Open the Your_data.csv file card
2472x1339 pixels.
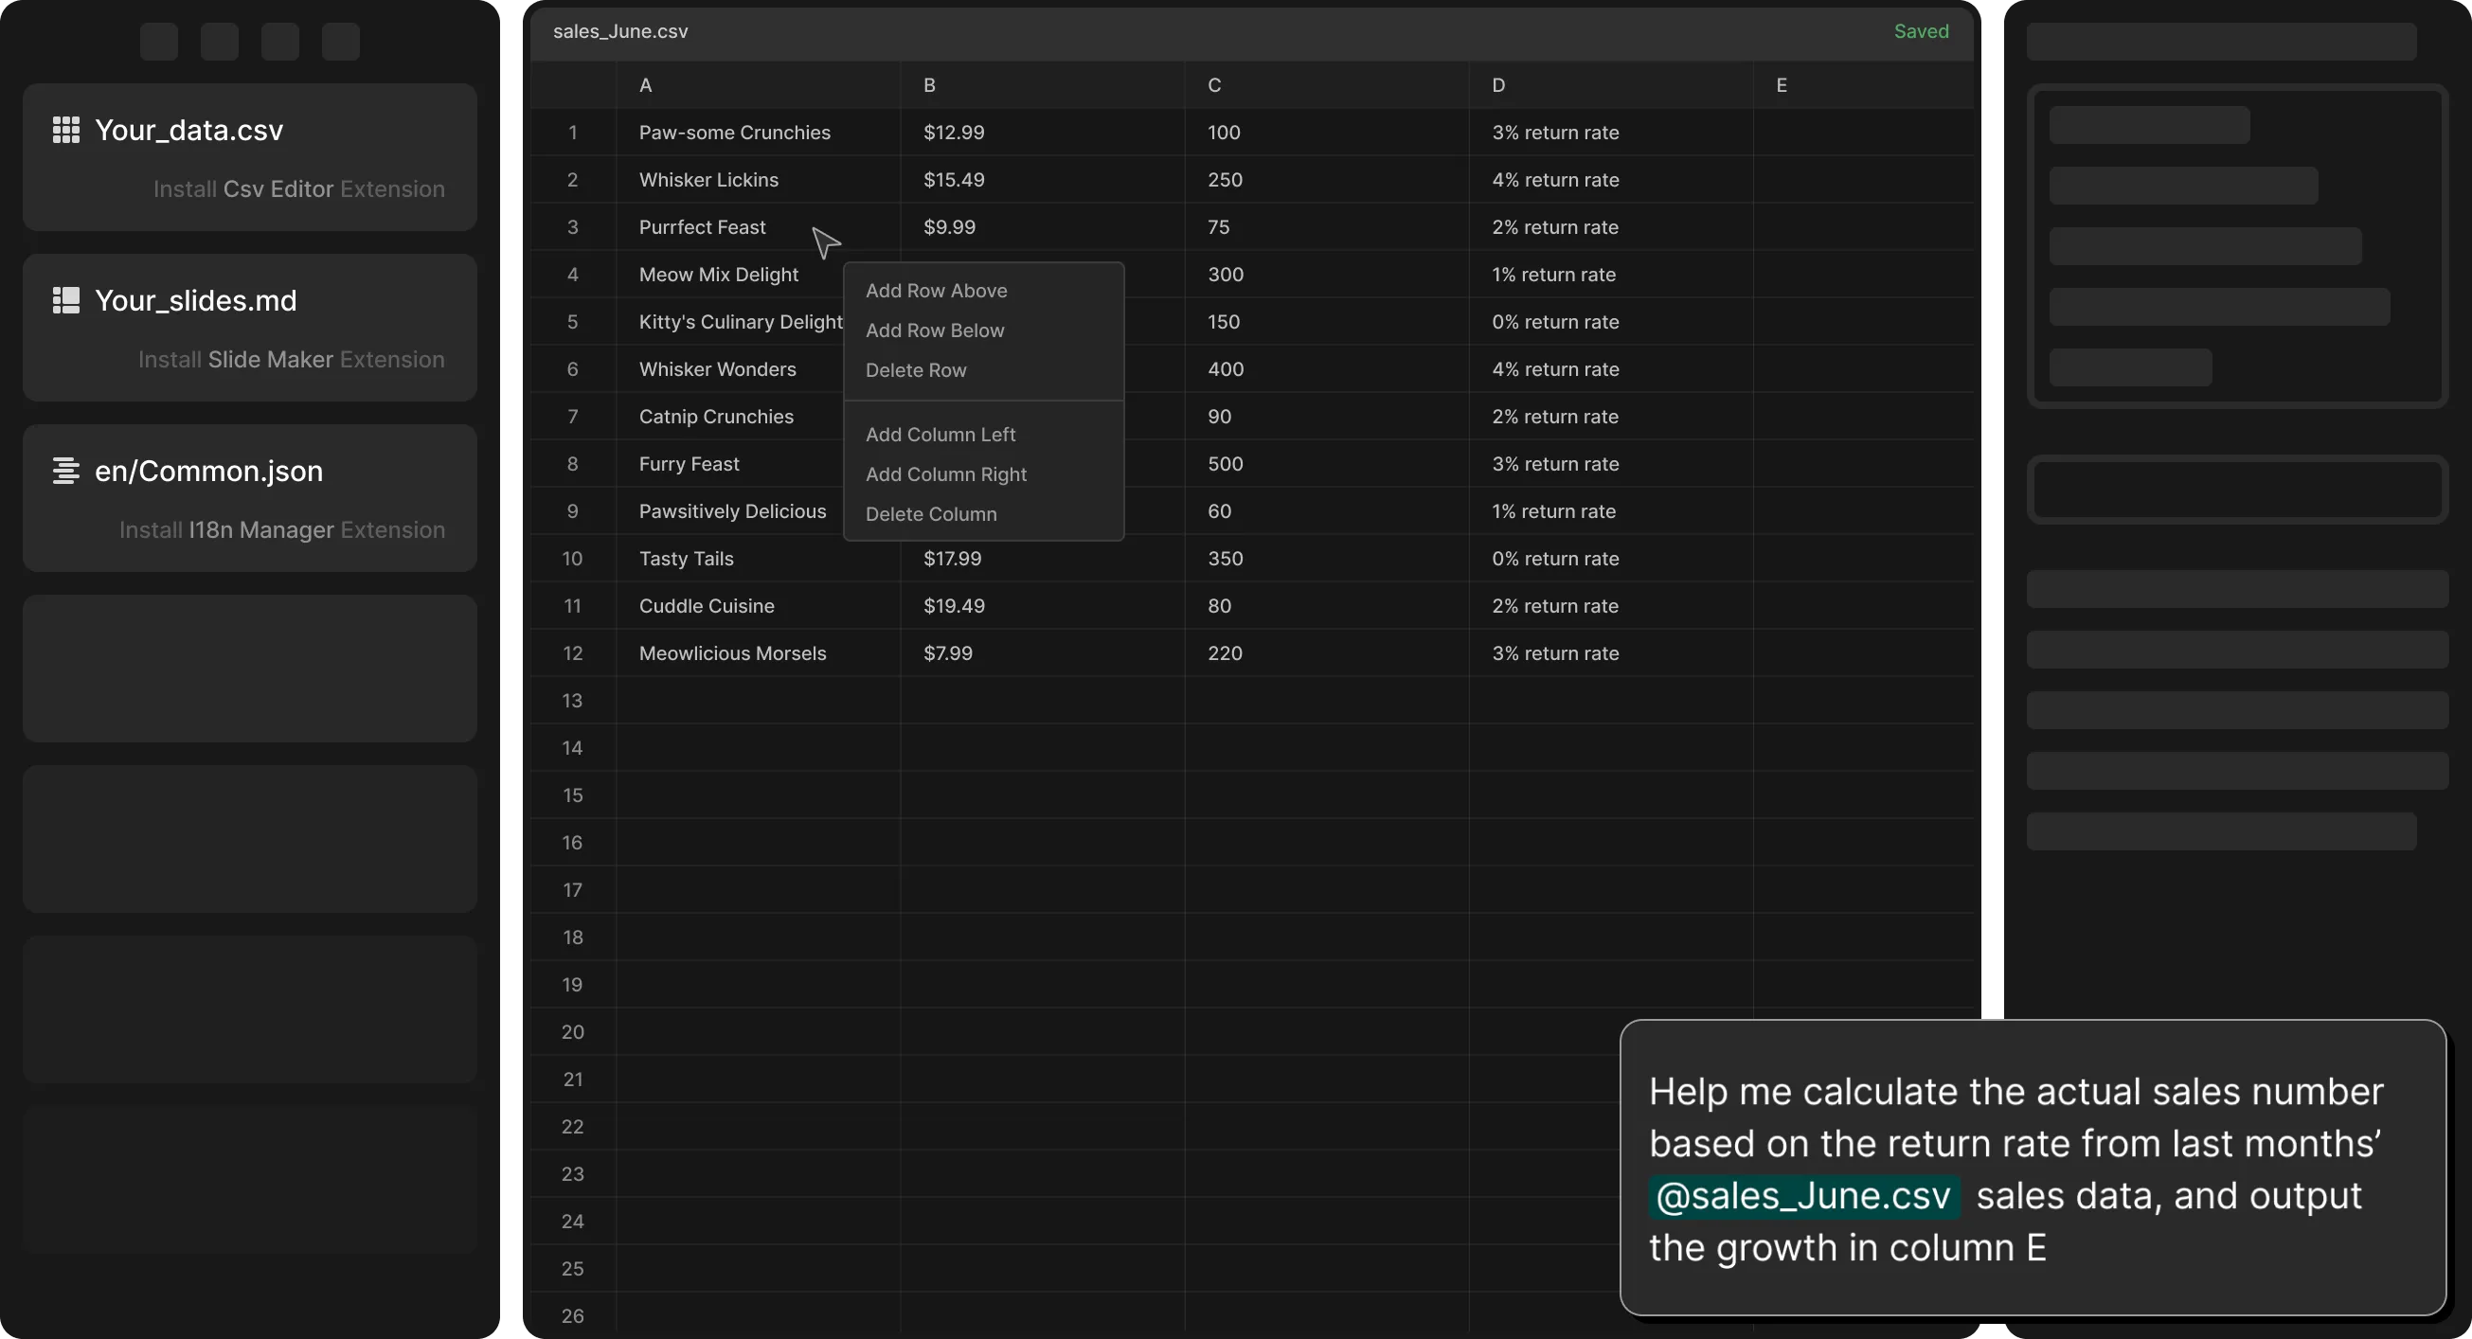(249, 157)
